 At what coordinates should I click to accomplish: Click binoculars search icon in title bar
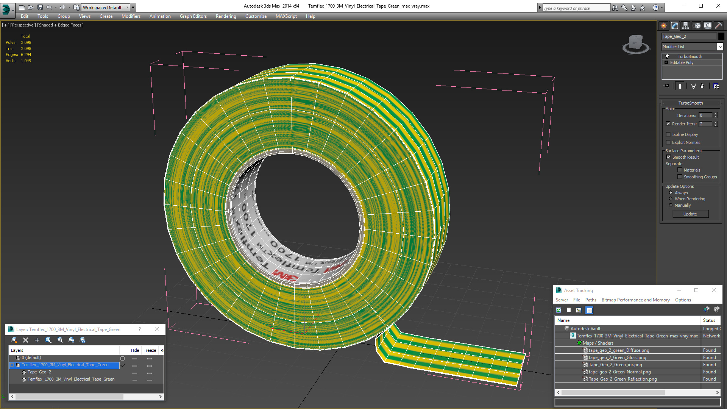[615, 8]
